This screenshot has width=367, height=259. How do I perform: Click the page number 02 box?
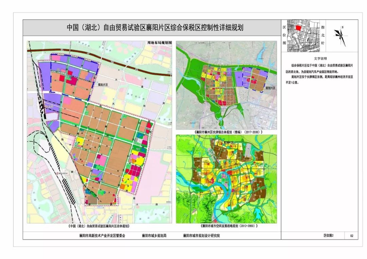point(351,236)
